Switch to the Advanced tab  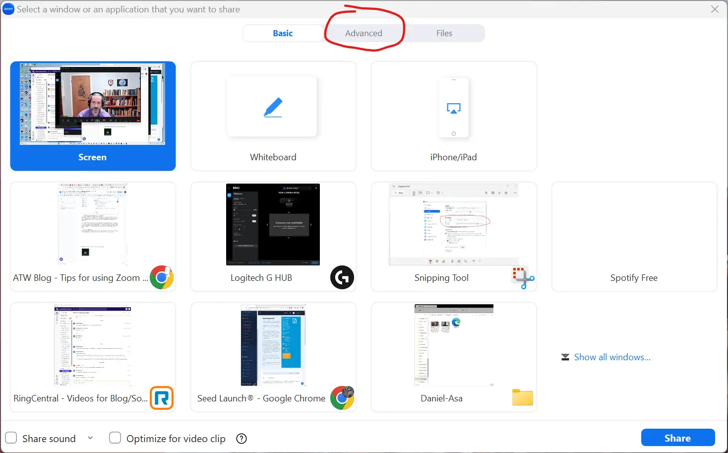coord(364,33)
